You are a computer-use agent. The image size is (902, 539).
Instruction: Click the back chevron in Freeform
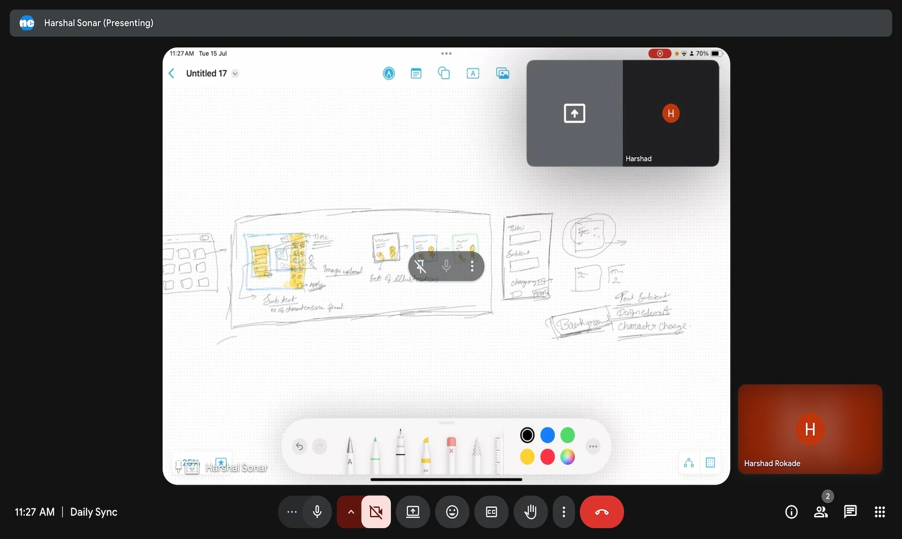172,73
